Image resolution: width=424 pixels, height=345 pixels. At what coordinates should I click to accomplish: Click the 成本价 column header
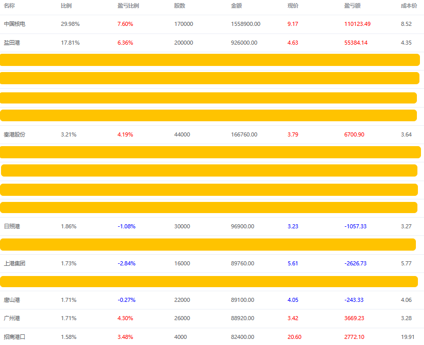(x=409, y=6)
